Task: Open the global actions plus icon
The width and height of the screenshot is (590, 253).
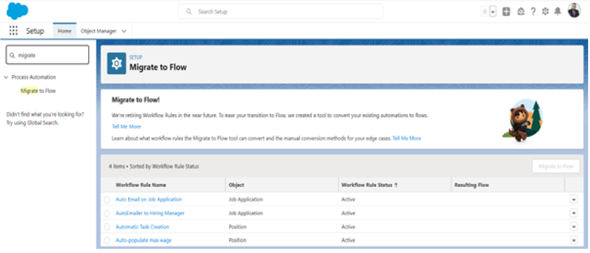Action: click(506, 12)
